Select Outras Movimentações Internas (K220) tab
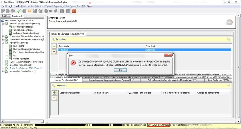The image size is (241, 129). 172,80
